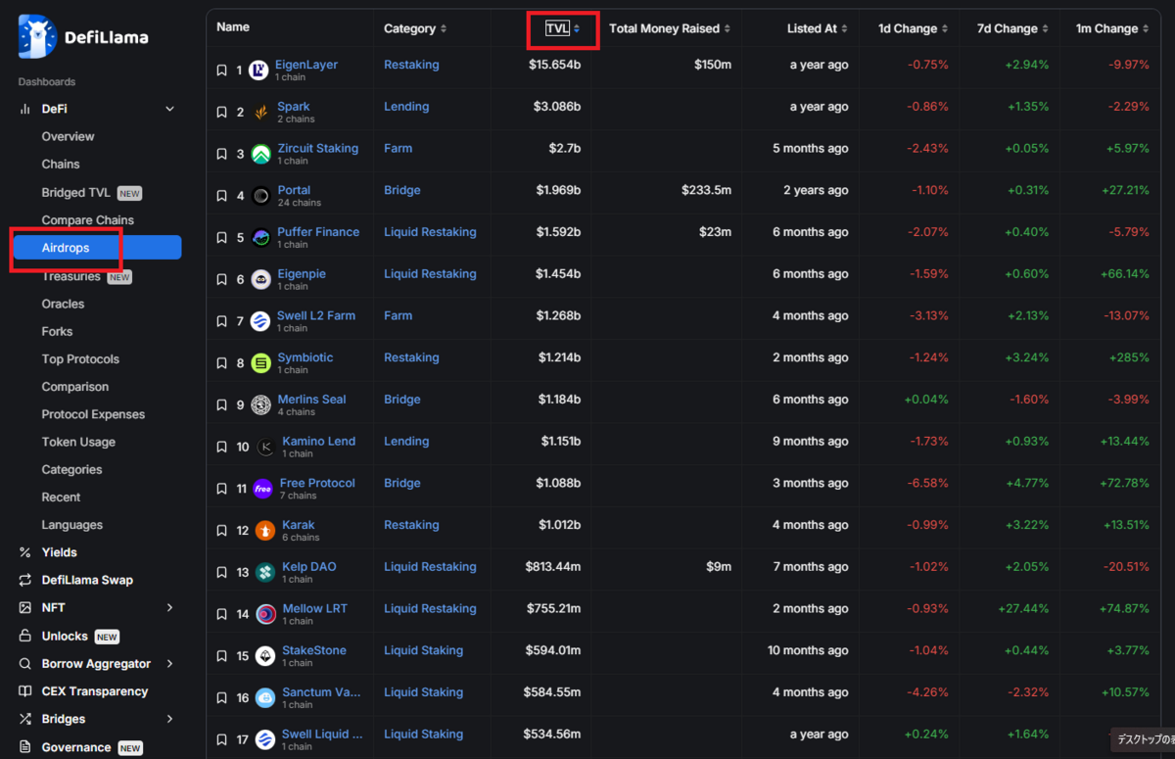Image resolution: width=1175 pixels, height=759 pixels.
Task: Select the Airdrops sidebar item
Action: pyautogui.click(x=96, y=248)
